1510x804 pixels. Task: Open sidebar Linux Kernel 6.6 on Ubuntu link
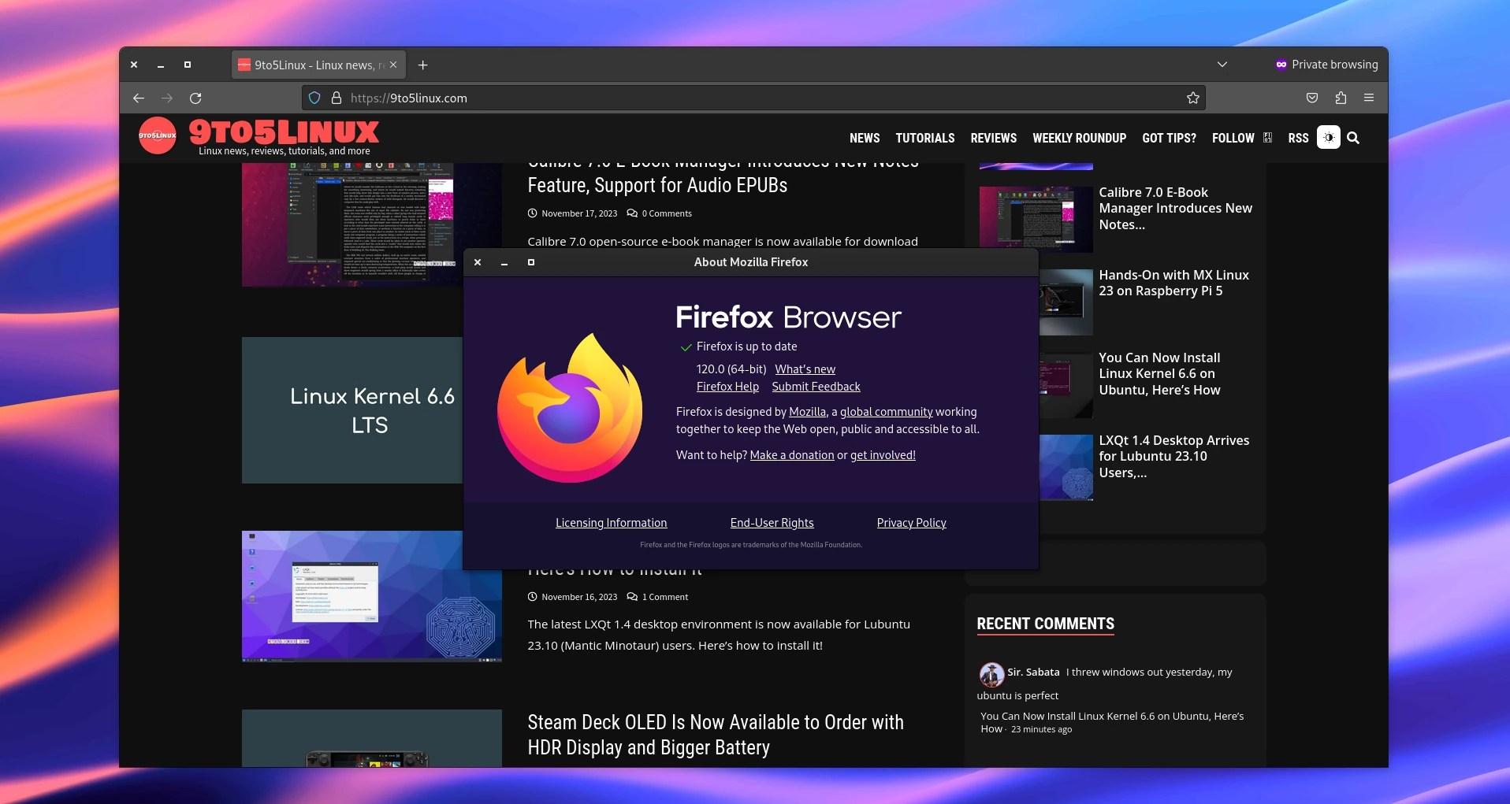click(1159, 374)
